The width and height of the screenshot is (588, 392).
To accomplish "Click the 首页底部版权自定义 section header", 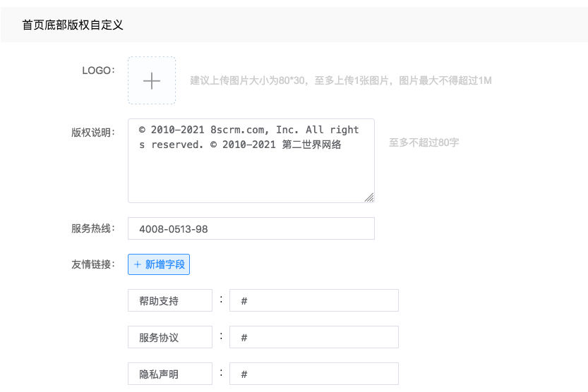I will pyautogui.click(x=73, y=25).
